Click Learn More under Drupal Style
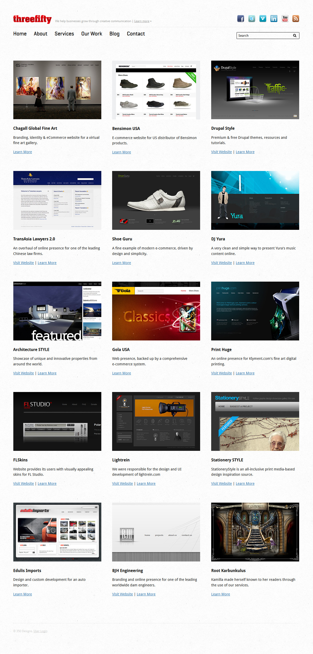The width and height of the screenshot is (313, 654). click(245, 152)
